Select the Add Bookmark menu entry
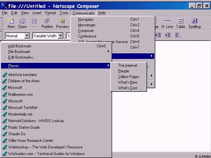The height and width of the screenshot is (158, 211). tap(56, 46)
